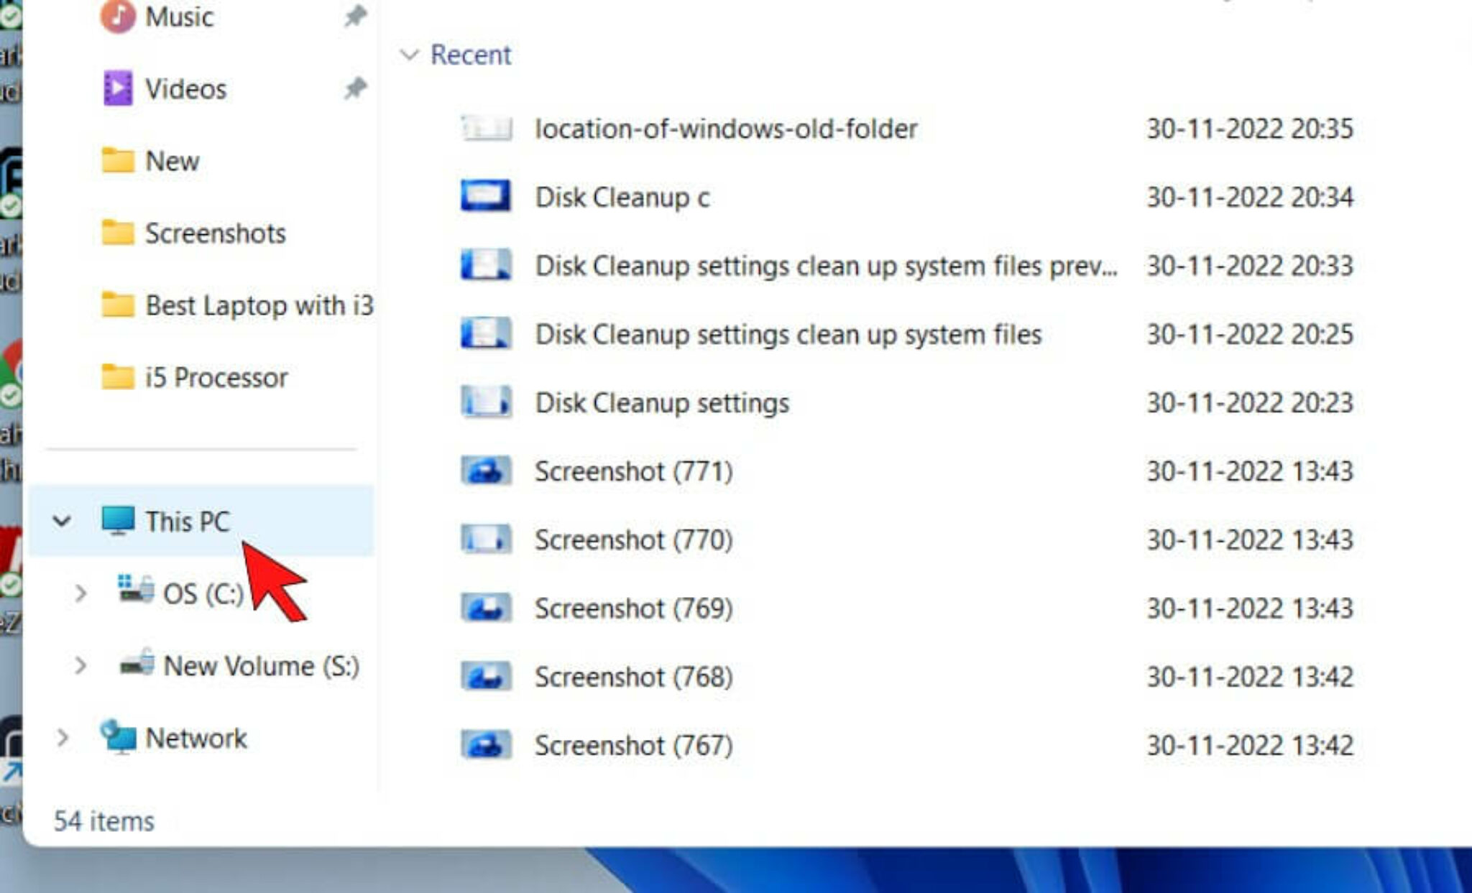Select the Videos library icon

click(x=119, y=88)
